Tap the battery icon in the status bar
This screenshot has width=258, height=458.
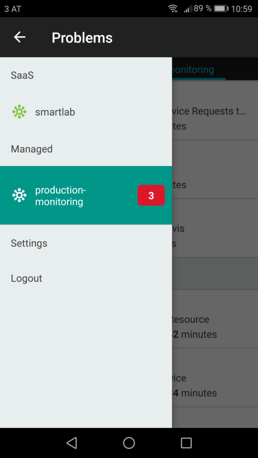[x=221, y=8]
